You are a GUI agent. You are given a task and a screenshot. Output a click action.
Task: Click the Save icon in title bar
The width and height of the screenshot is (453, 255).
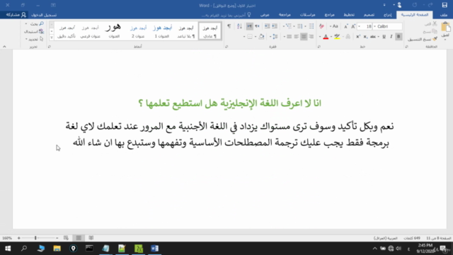point(445,5)
